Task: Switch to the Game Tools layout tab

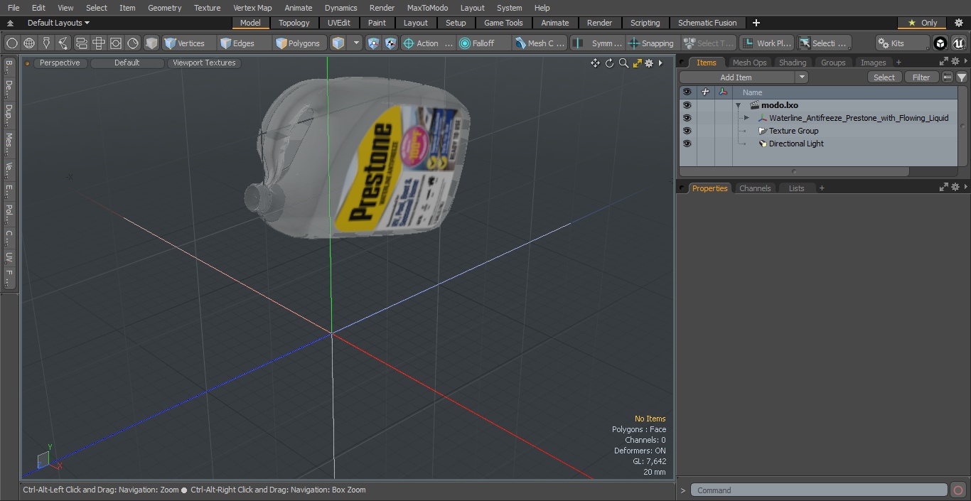Action: [503, 23]
